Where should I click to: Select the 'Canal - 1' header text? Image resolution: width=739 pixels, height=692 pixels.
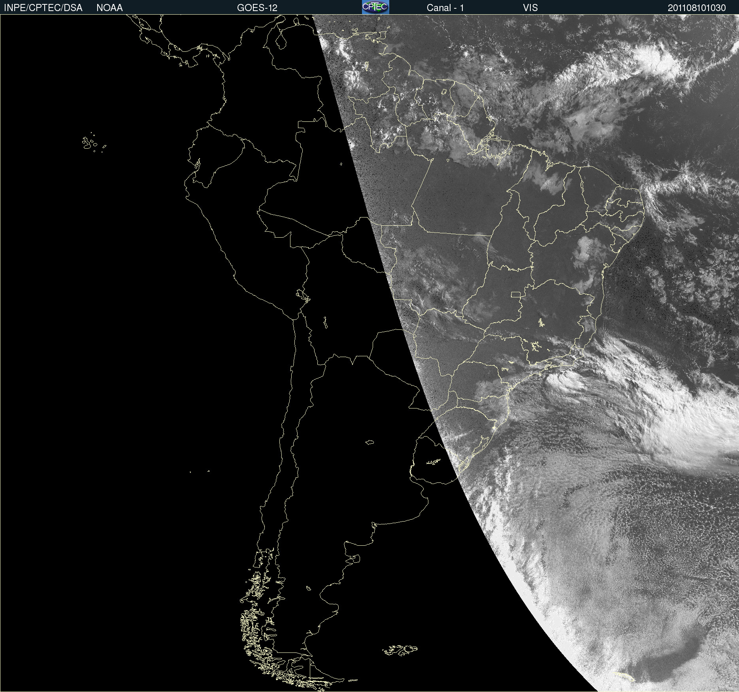(445, 8)
